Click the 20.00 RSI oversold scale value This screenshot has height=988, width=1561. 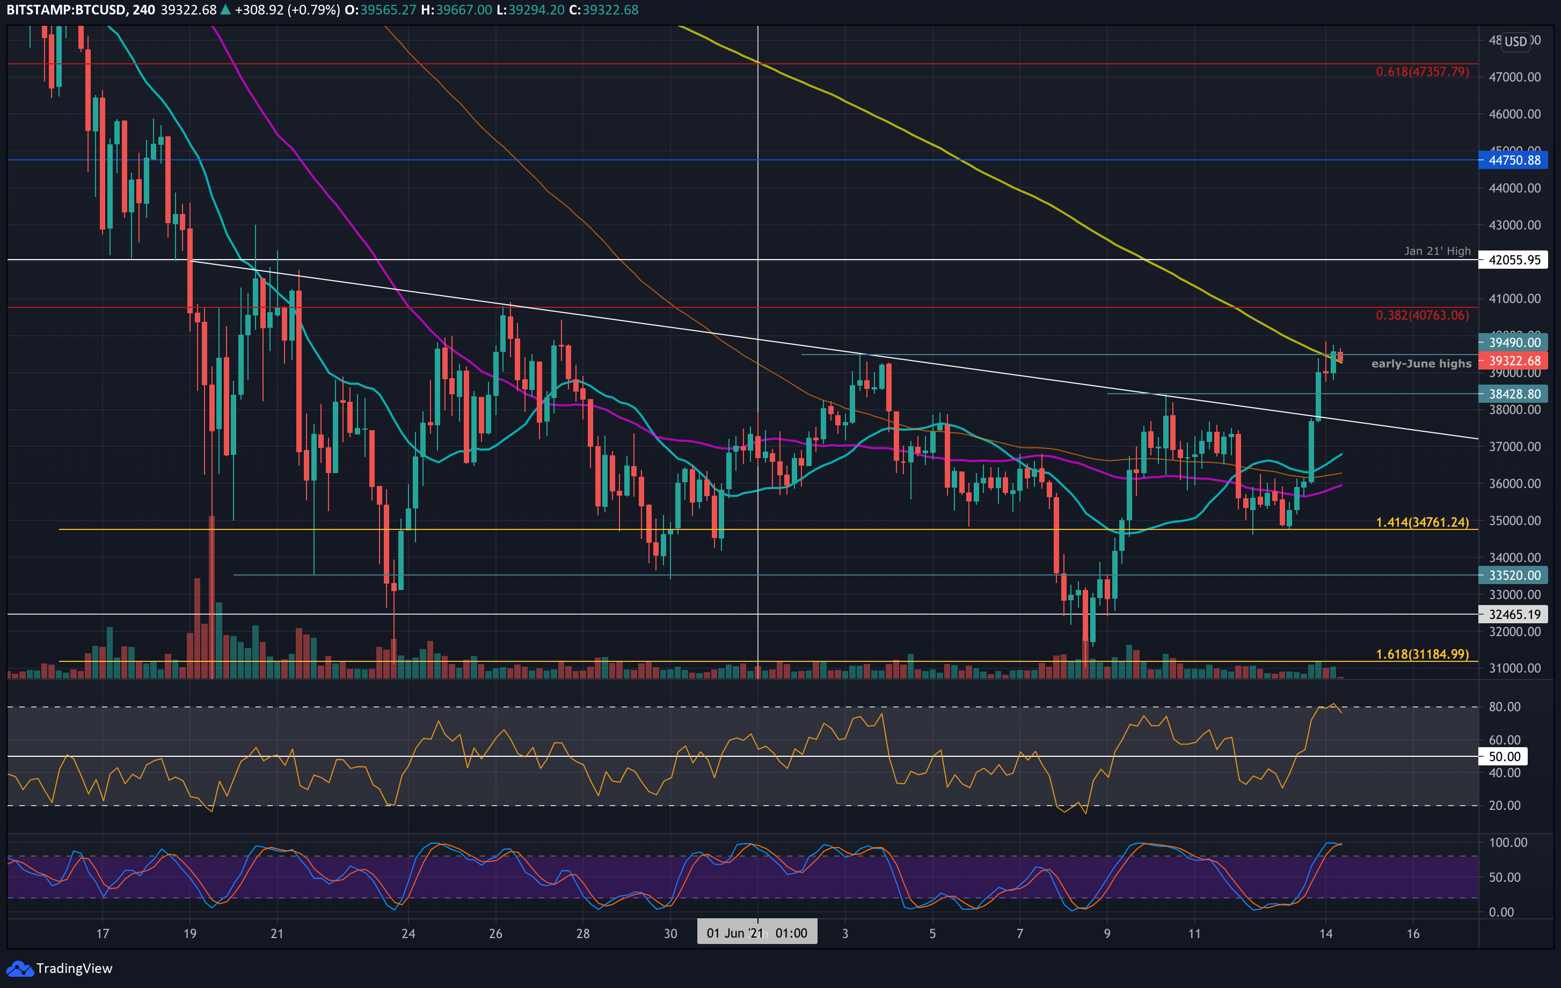(1505, 805)
